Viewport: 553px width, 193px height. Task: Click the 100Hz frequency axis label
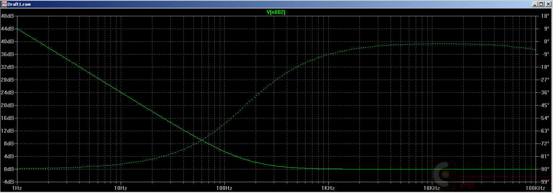click(224, 188)
